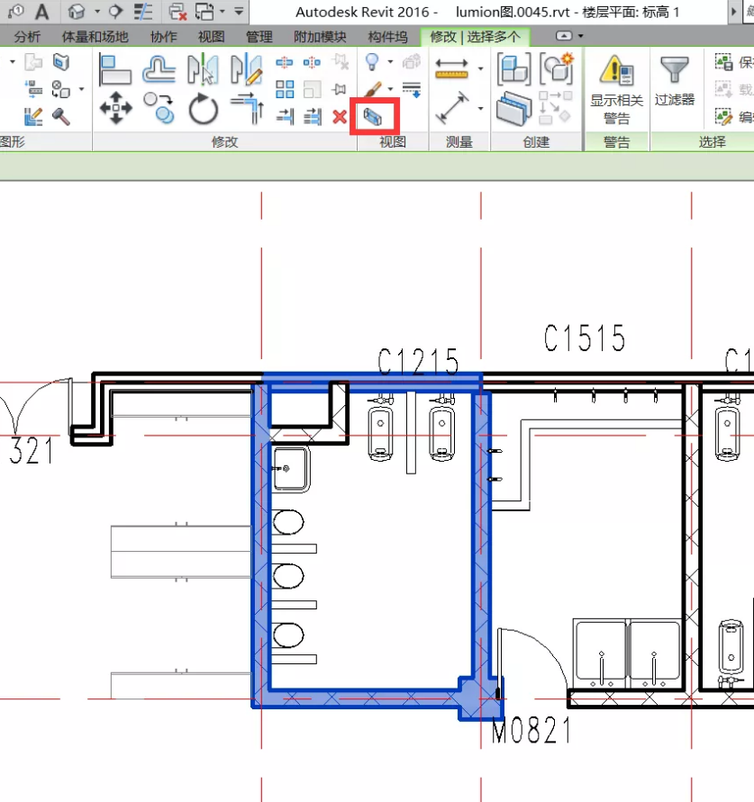Select the Array tool

pos(285,89)
